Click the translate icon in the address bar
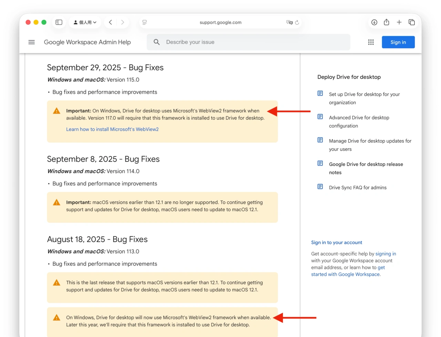This screenshot has width=441, height=337. 290,22
